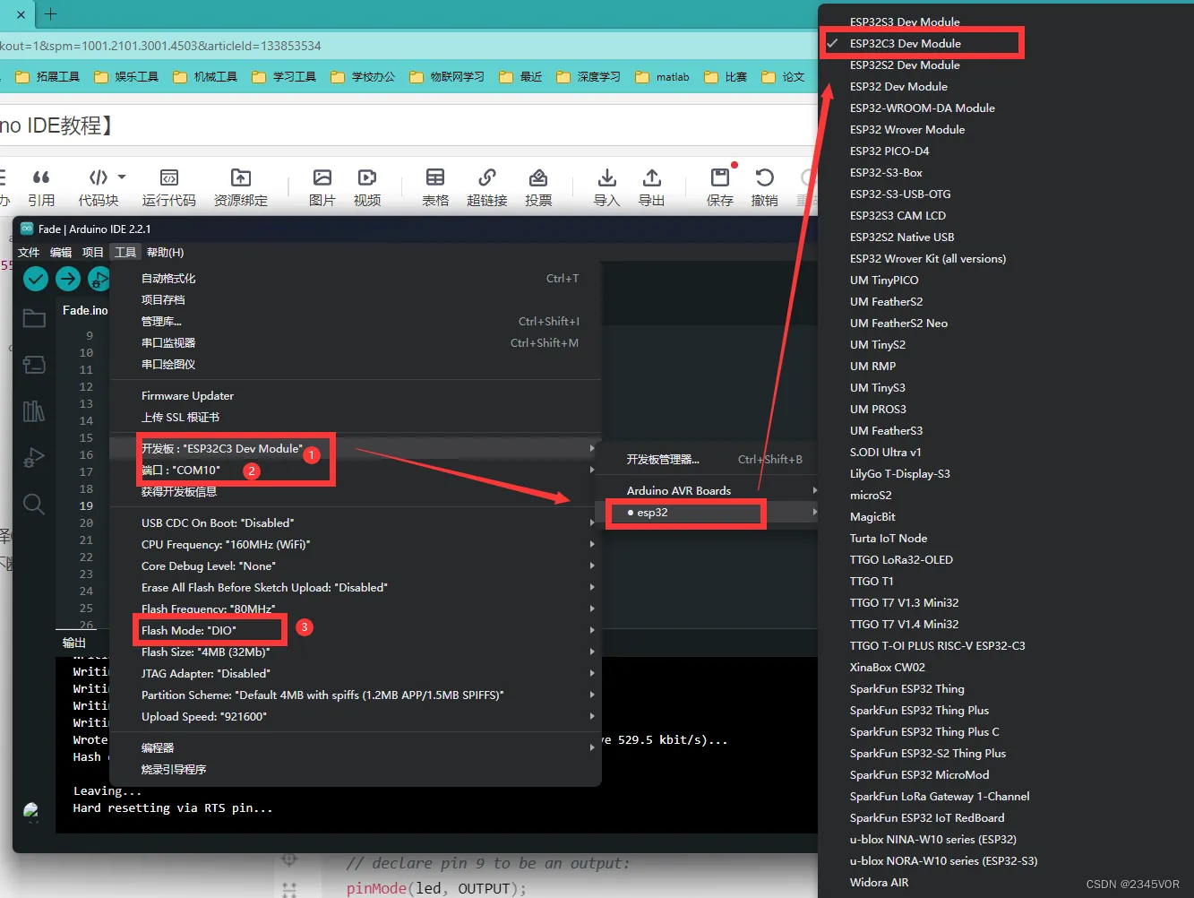Open the 帮助(H) menu

click(165, 253)
